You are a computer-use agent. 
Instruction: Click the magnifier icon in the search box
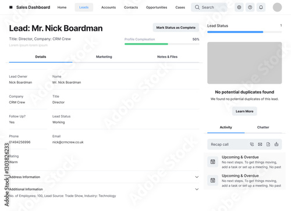click(197, 8)
